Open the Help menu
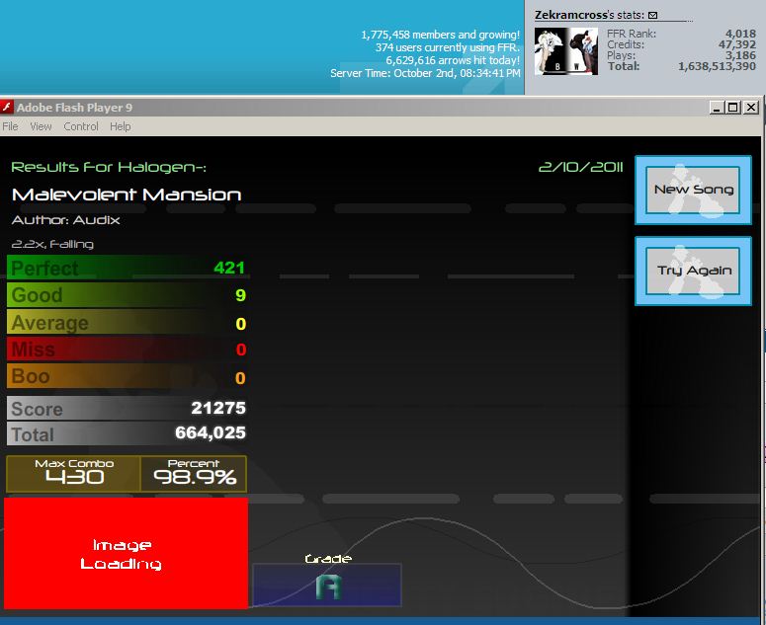This screenshot has height=625, width=766. point(121,126)
